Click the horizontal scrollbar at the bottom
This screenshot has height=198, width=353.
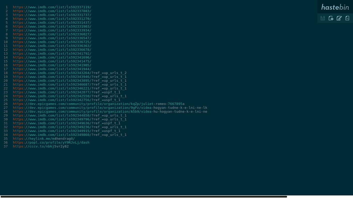143,196
